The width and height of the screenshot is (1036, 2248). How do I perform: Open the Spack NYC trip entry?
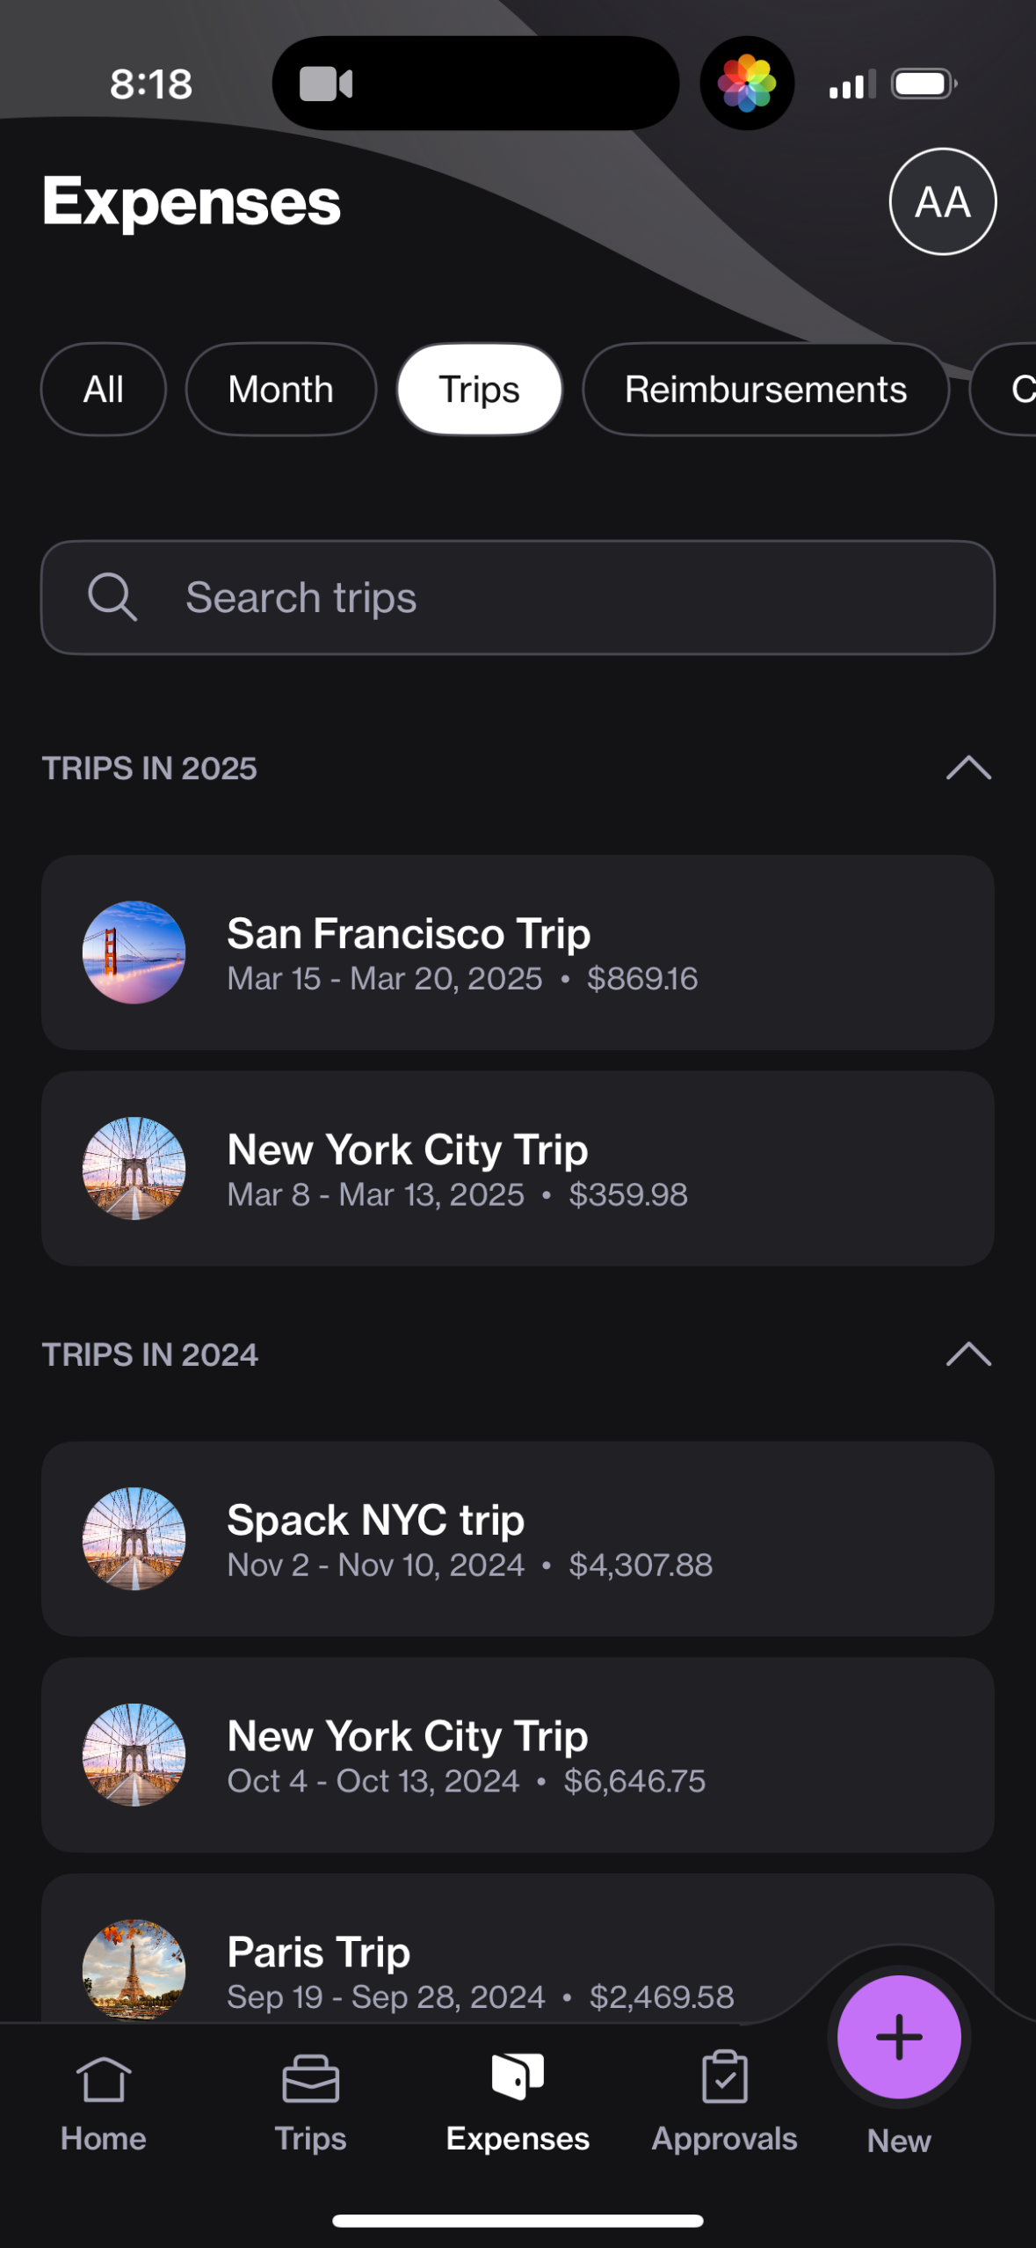pos(518,1538)
